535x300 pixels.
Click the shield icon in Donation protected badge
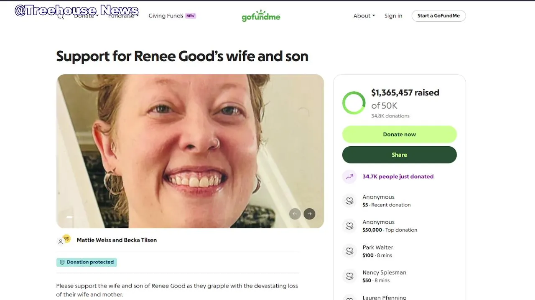pos(62,262)
